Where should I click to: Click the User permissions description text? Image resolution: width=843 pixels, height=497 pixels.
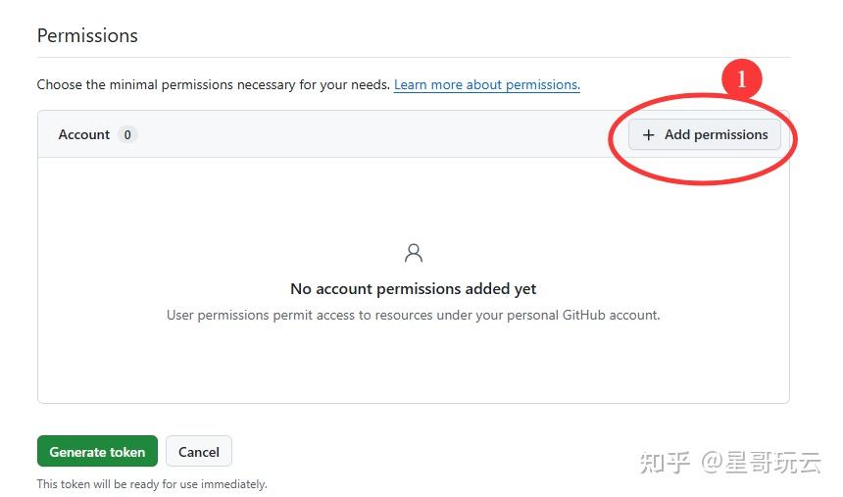[413, 316]
